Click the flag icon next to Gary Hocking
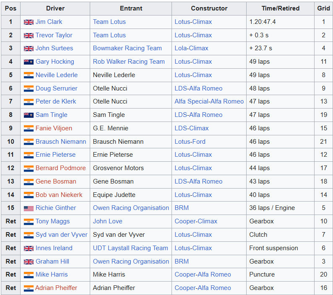The width and height of the screenshot is (333, 295). click(x=29, y=62)
